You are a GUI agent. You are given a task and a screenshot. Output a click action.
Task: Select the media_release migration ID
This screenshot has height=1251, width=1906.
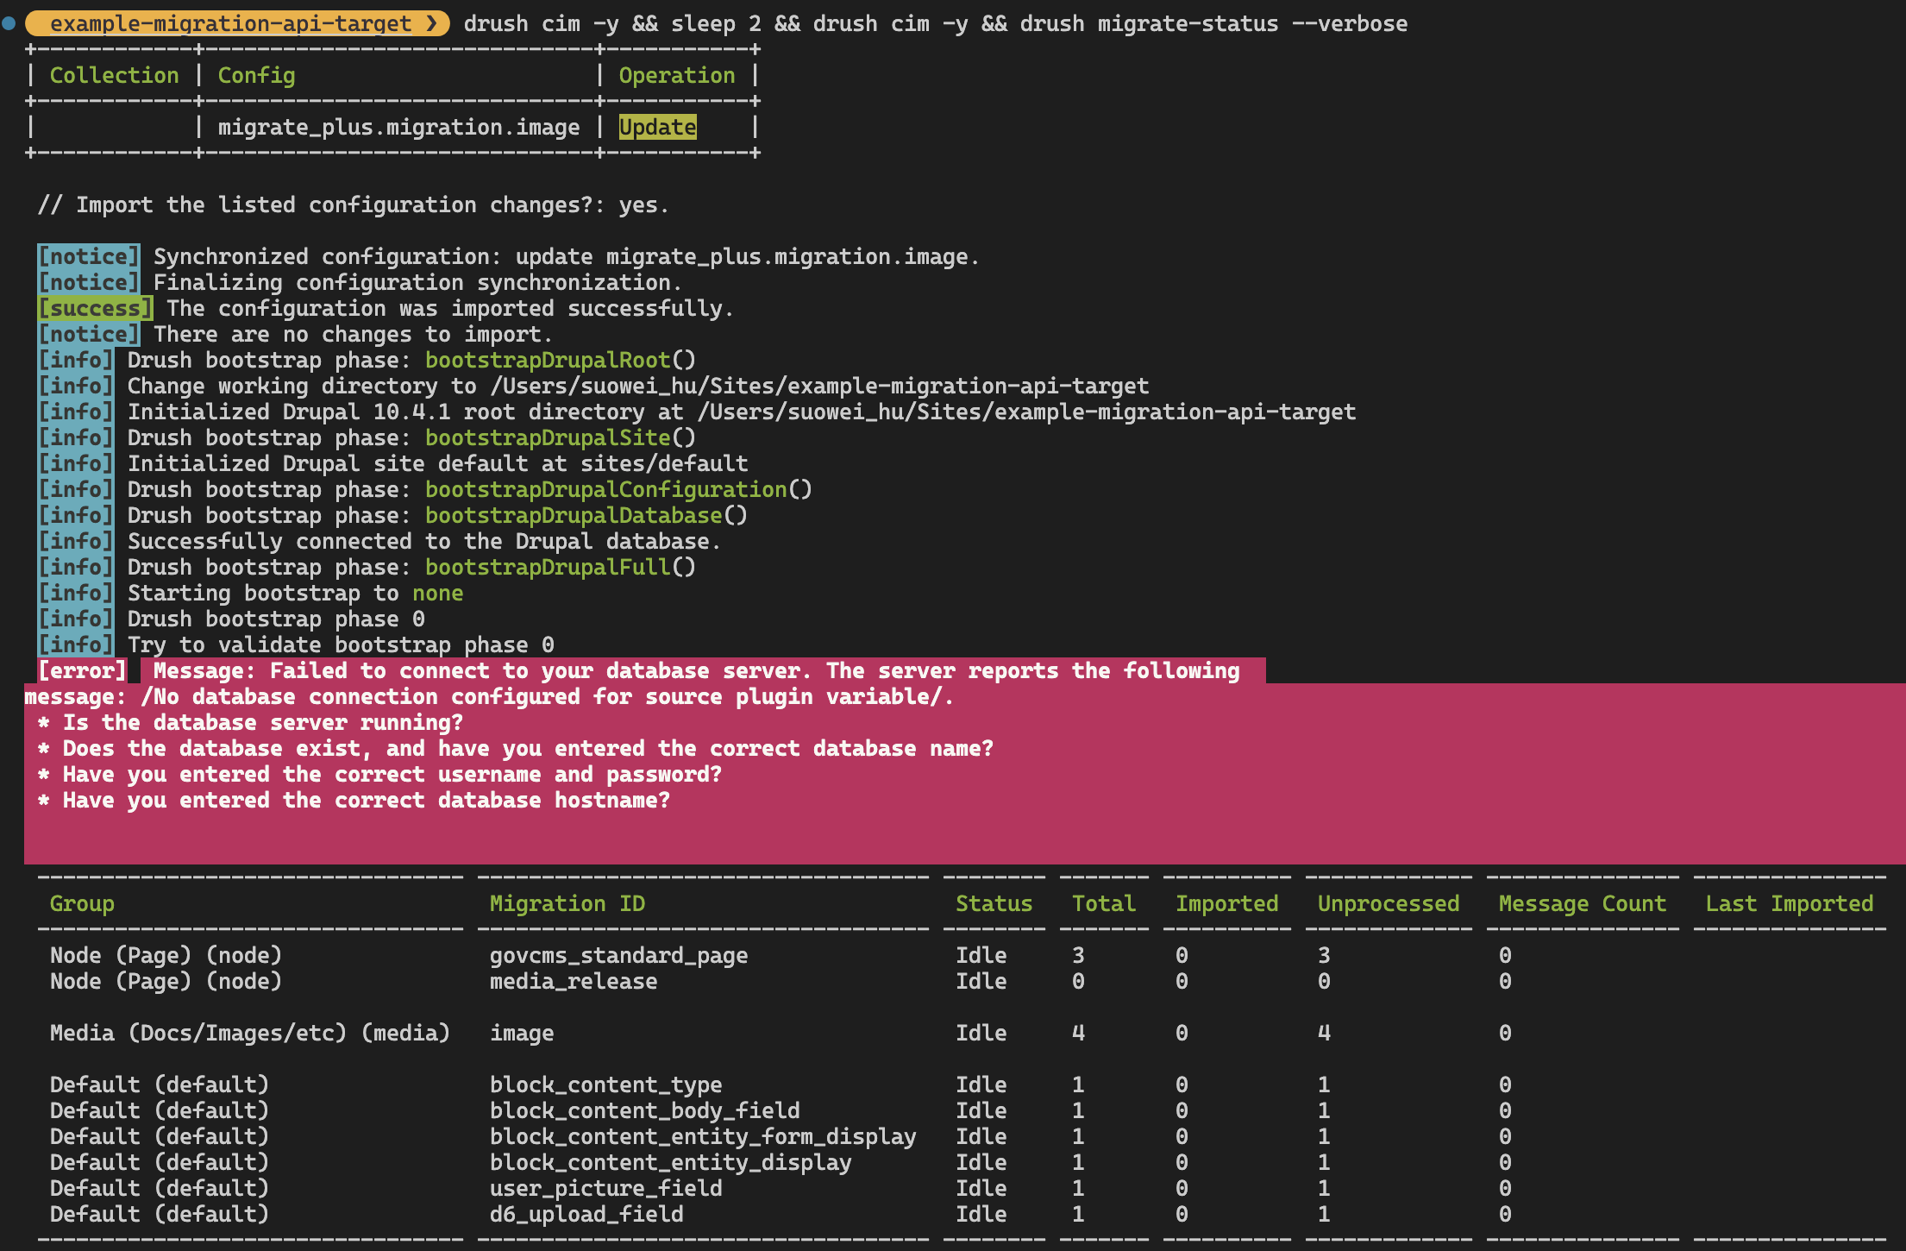573,981
